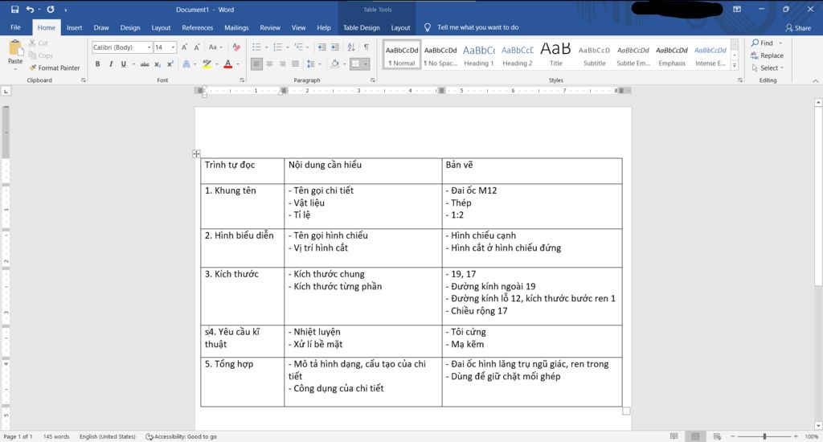
Task: Click the table cell '1. Khung tên'
Action: pos(243,206)
